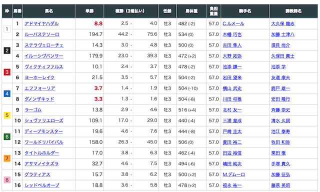Open horse グラティアス link
Viewport: 320px width, 192px height.
pyautogui.click(x=37, y=174)
